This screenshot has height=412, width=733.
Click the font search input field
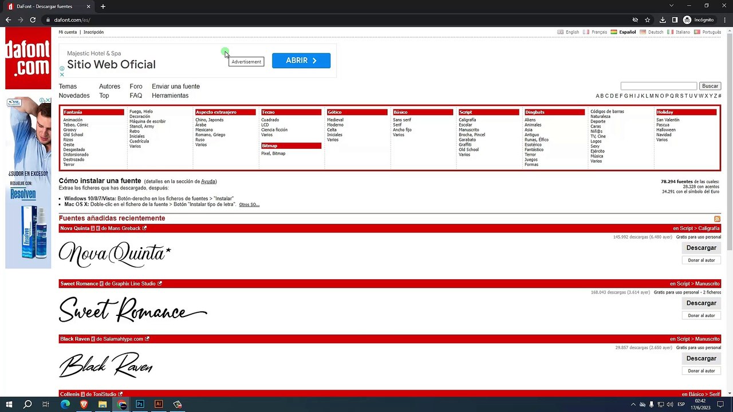659,86
